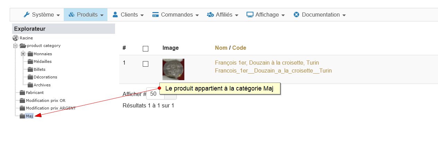The image size is (438, 152).
Task: Open the Documentation menu
Action: click(x=320, y=15)
